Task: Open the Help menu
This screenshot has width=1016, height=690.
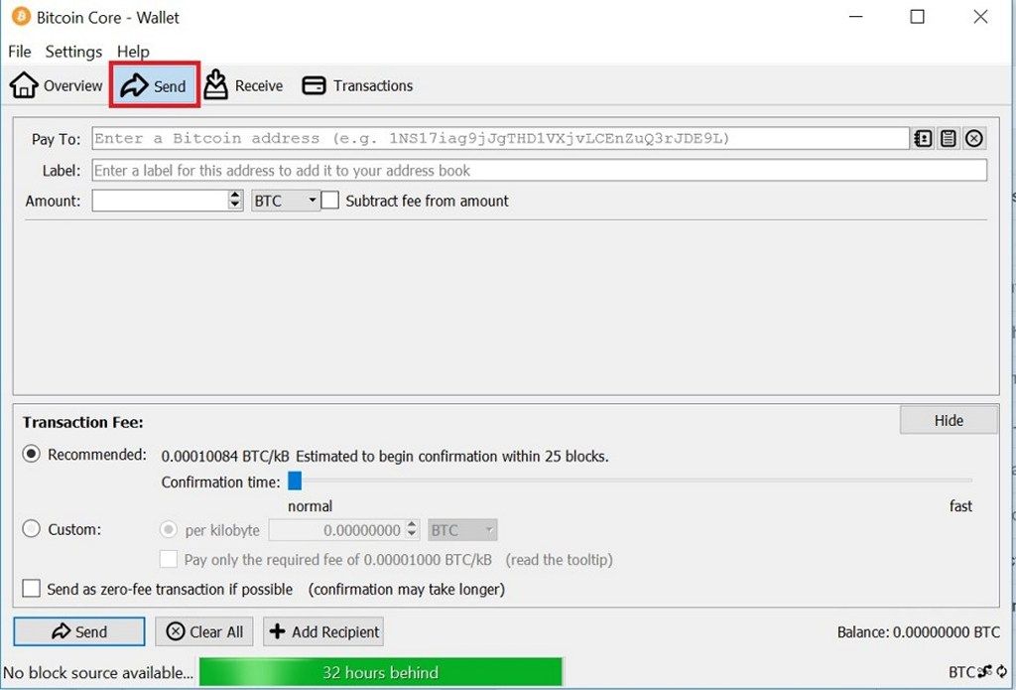Action: coord(133,52)
